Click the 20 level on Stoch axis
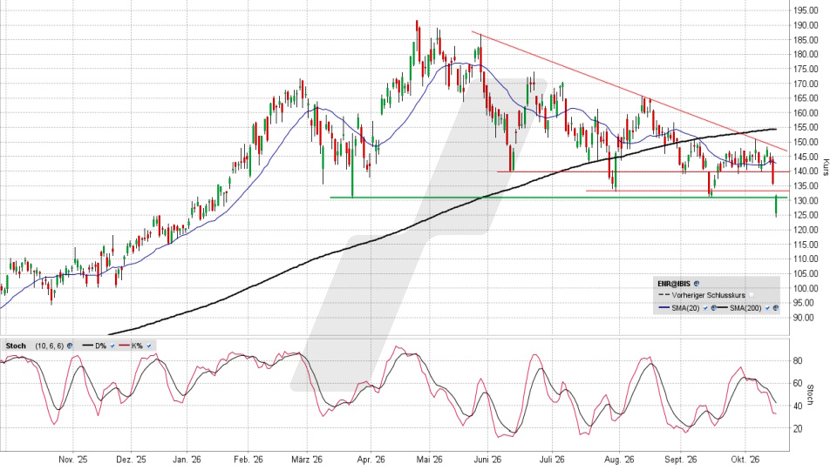 pyautogui.click(x=798, y=428)
